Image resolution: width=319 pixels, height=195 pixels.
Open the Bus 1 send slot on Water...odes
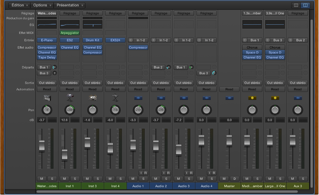click(44, 67)
